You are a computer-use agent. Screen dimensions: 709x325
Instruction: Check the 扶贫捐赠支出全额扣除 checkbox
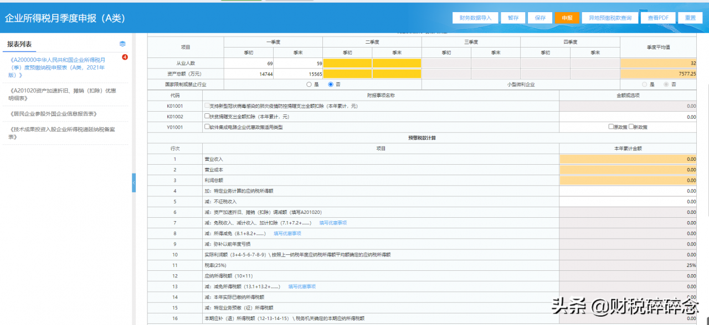pyautogui.click(x=207, y=117)
